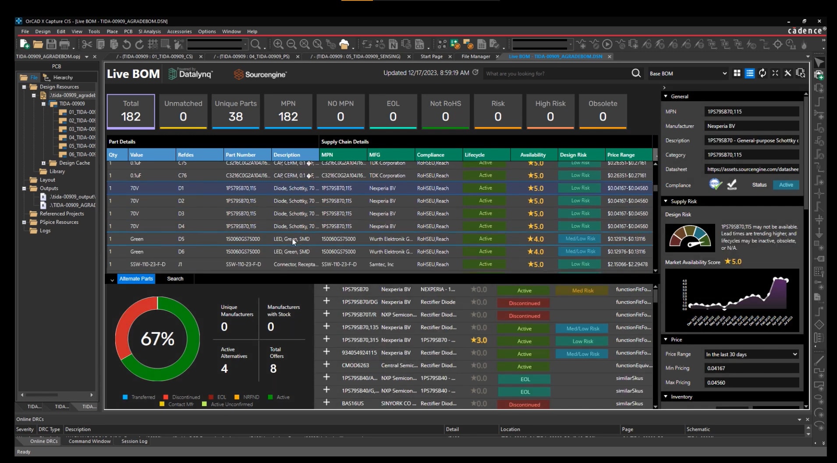Refresh the Live BOM with circular arrows icon
Image resolution: width=837 pixels, height=463 pixels.
tap(763, 73)
